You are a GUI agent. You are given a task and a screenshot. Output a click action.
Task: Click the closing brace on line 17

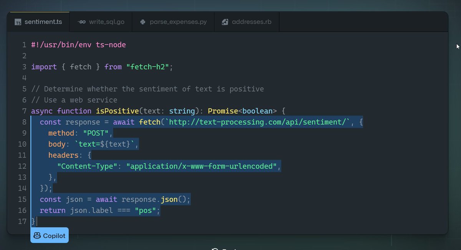tap(33, 222)
